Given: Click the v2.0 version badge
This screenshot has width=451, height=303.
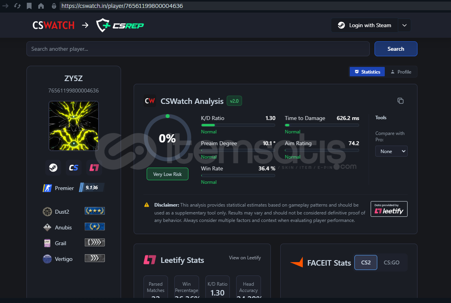Looking at the screenshot, I should coord(234,101).
